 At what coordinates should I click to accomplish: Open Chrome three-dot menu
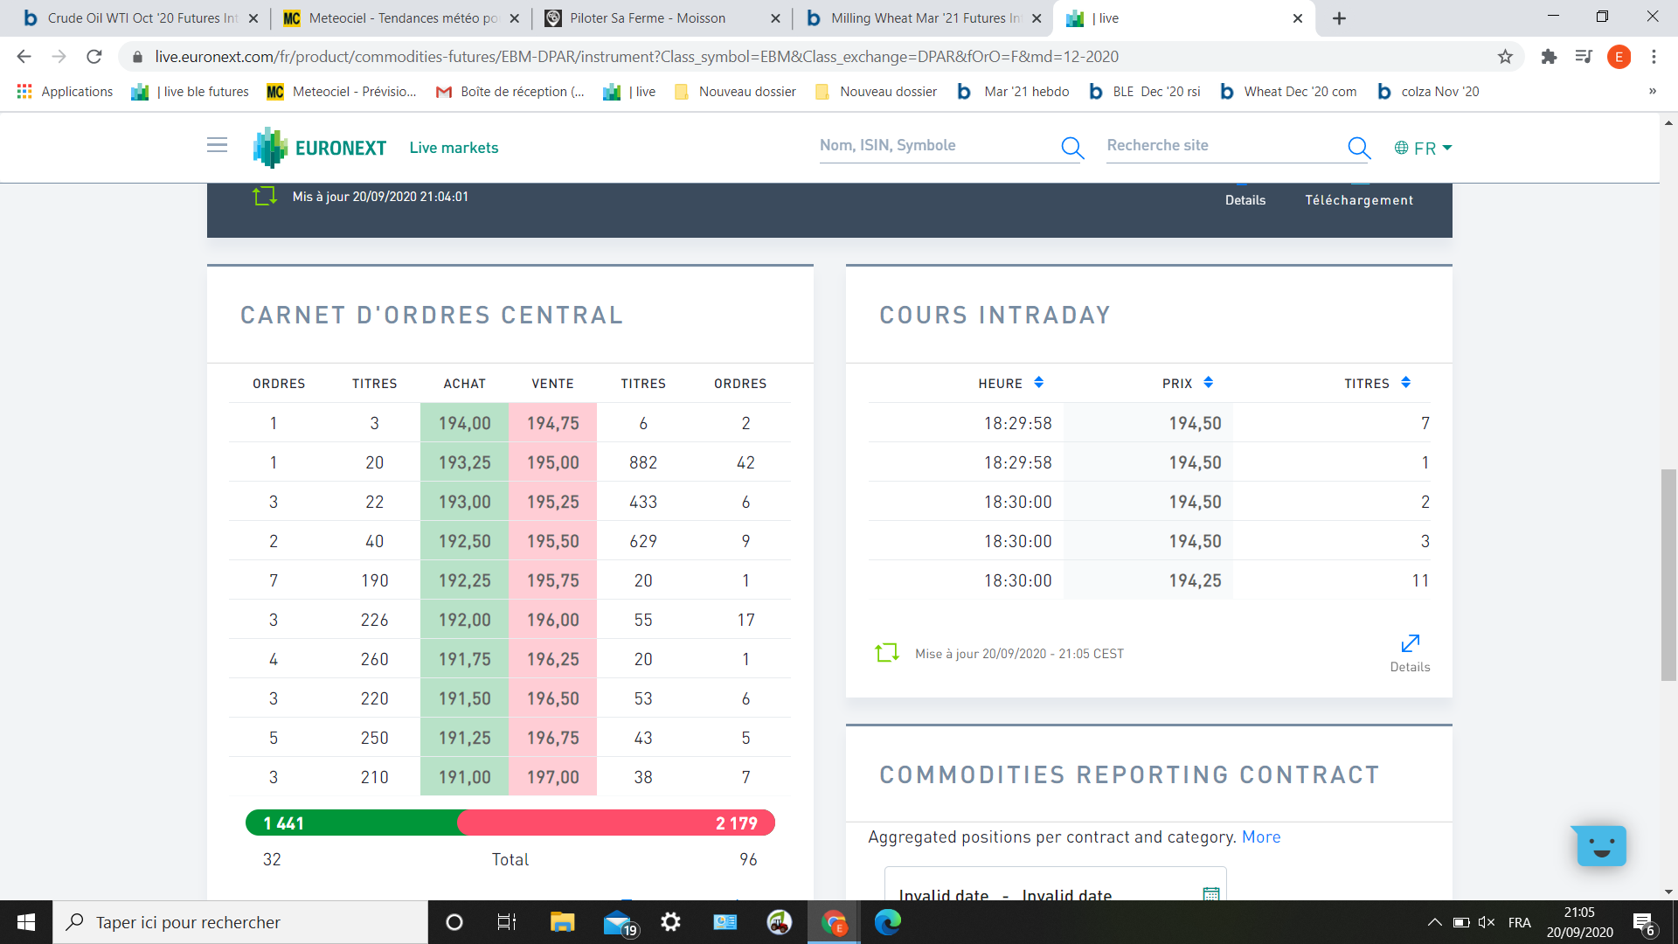click(x=1654, y=57)
